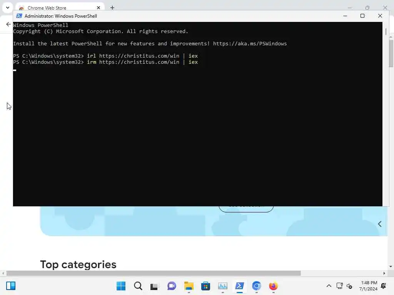
Task: Click the aka.ms/PSWindows URL text
Action: (x=250, y=43)
